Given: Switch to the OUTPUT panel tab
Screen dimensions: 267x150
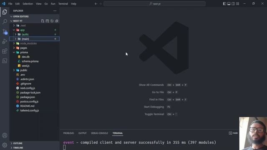Looking at the screenshot, I should (83, 133).
